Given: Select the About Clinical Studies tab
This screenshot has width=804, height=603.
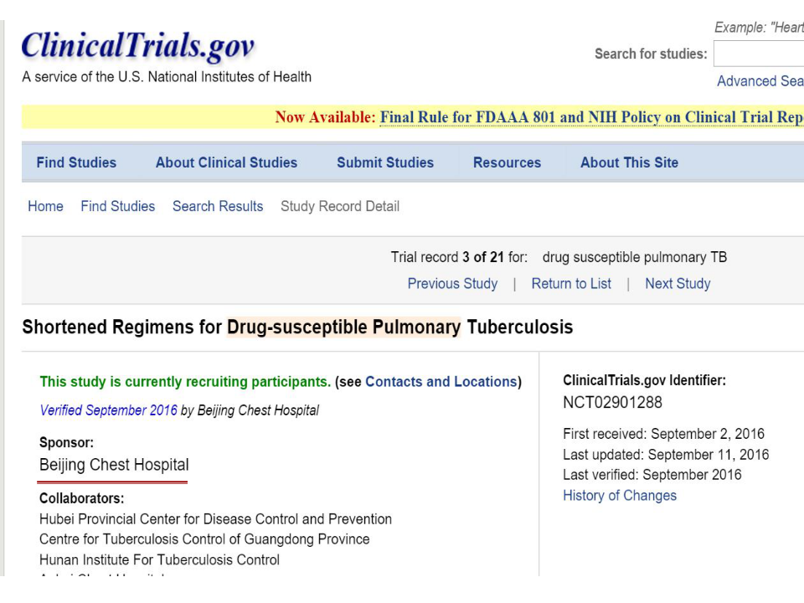Looking at the screenshot, I should pos(226,162).
